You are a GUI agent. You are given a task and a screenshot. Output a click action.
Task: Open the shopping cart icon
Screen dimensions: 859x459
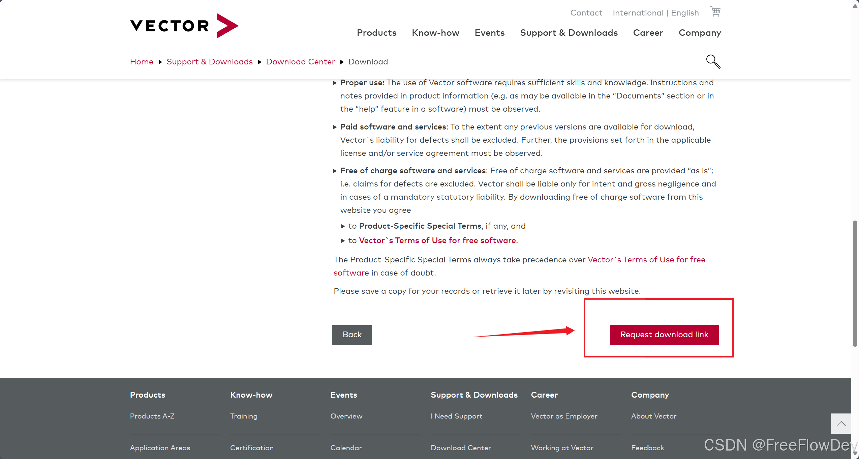(715, 12)
